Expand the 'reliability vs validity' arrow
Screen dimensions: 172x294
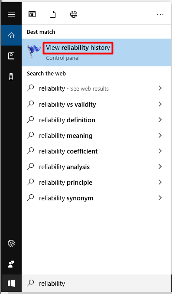[160, 104]
